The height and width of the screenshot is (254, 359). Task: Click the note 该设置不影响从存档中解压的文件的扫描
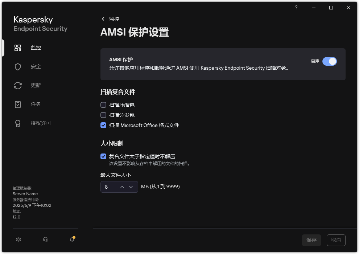point(150,164)
